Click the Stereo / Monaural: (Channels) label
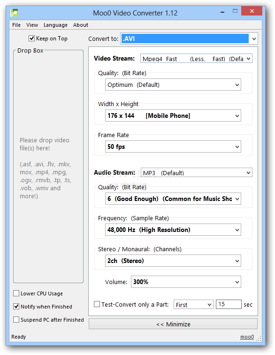Image resolution: width=275 pixels, height=355 pixels. pos(140,249)
